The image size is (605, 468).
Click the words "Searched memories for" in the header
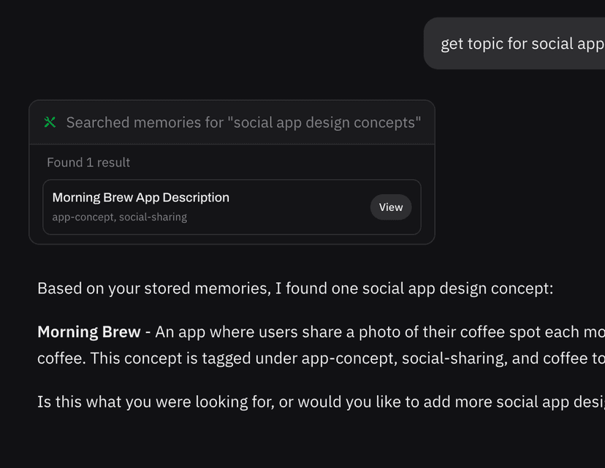point(145,123)
